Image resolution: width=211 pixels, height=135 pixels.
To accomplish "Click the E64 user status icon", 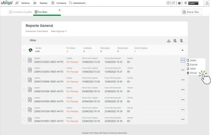I will 31,50.
